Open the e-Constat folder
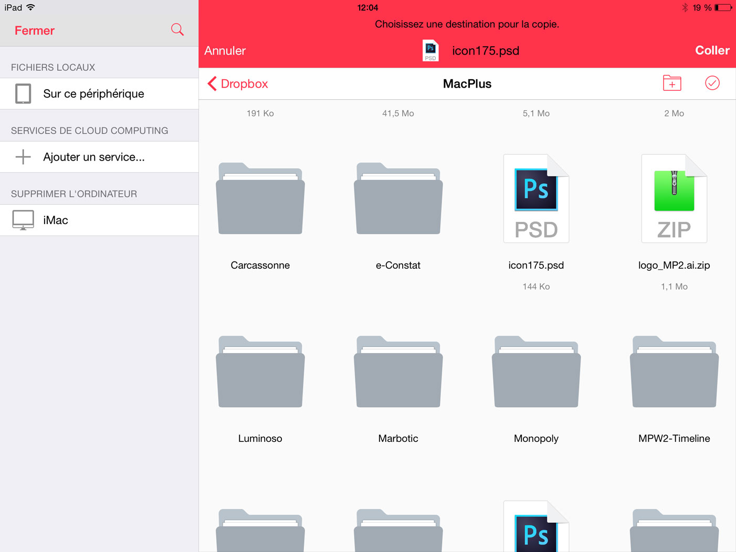This screenshot has height=552, width=736. [x=398, y=198]
